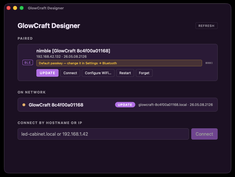Screen dimensions: 235x177
Task: Click the BLE badge on paired device
Action: (x=28, y=63)
